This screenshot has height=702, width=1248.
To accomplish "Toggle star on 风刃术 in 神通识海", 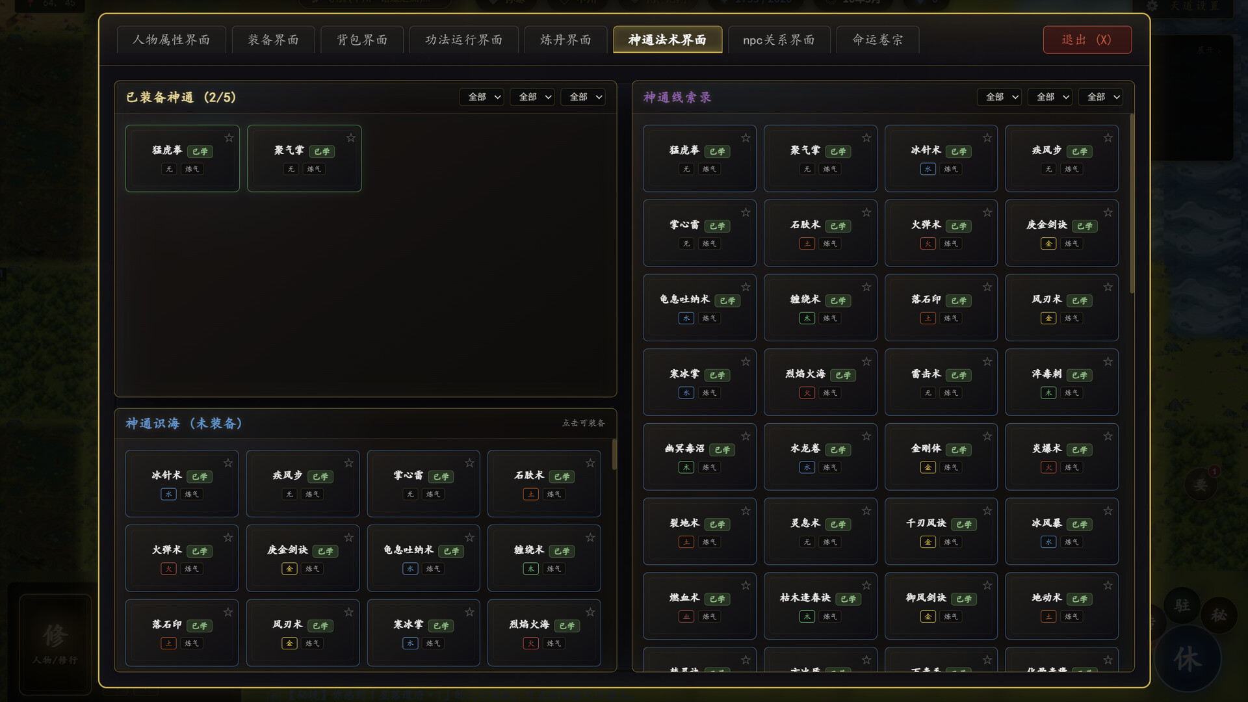I will 349,612.
